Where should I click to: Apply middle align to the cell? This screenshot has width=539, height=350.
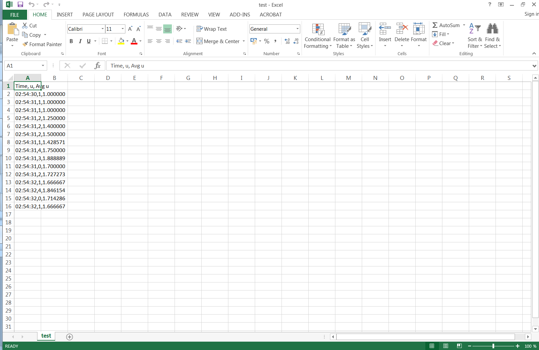click(x=159, y=29)
